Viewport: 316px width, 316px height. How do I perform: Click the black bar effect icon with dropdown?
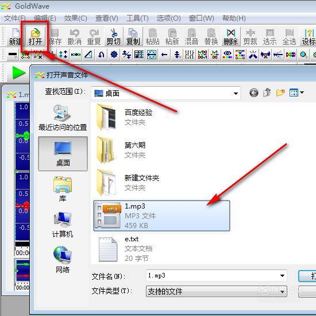pos(13,55)
